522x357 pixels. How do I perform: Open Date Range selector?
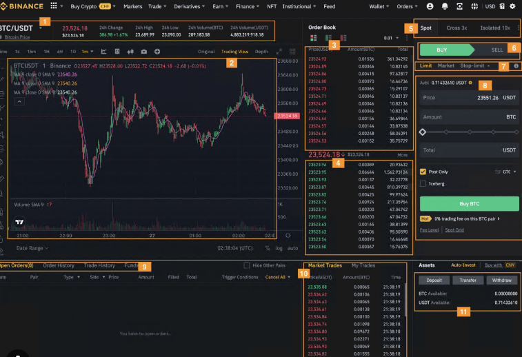pyautogui.click(x=32, y=248)
